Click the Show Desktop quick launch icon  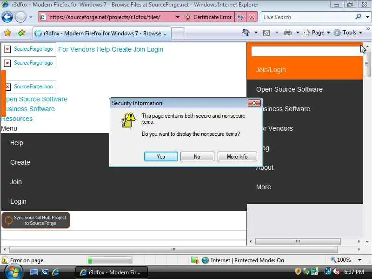pyautogui.click(x=33, y=272)
